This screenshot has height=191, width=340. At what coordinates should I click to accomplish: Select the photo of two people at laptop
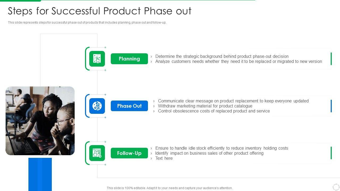coord(40,121)
